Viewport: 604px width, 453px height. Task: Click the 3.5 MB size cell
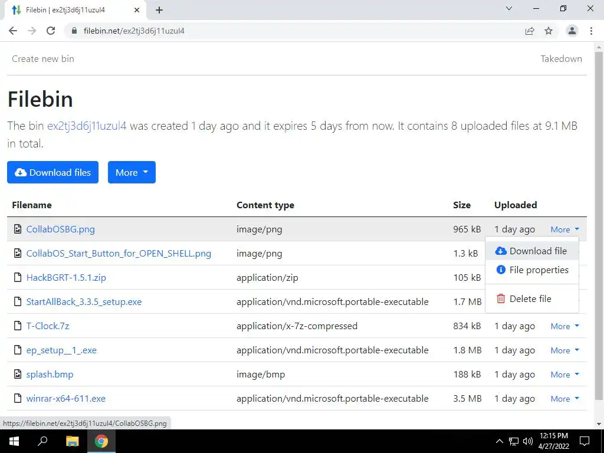[467, 398]
